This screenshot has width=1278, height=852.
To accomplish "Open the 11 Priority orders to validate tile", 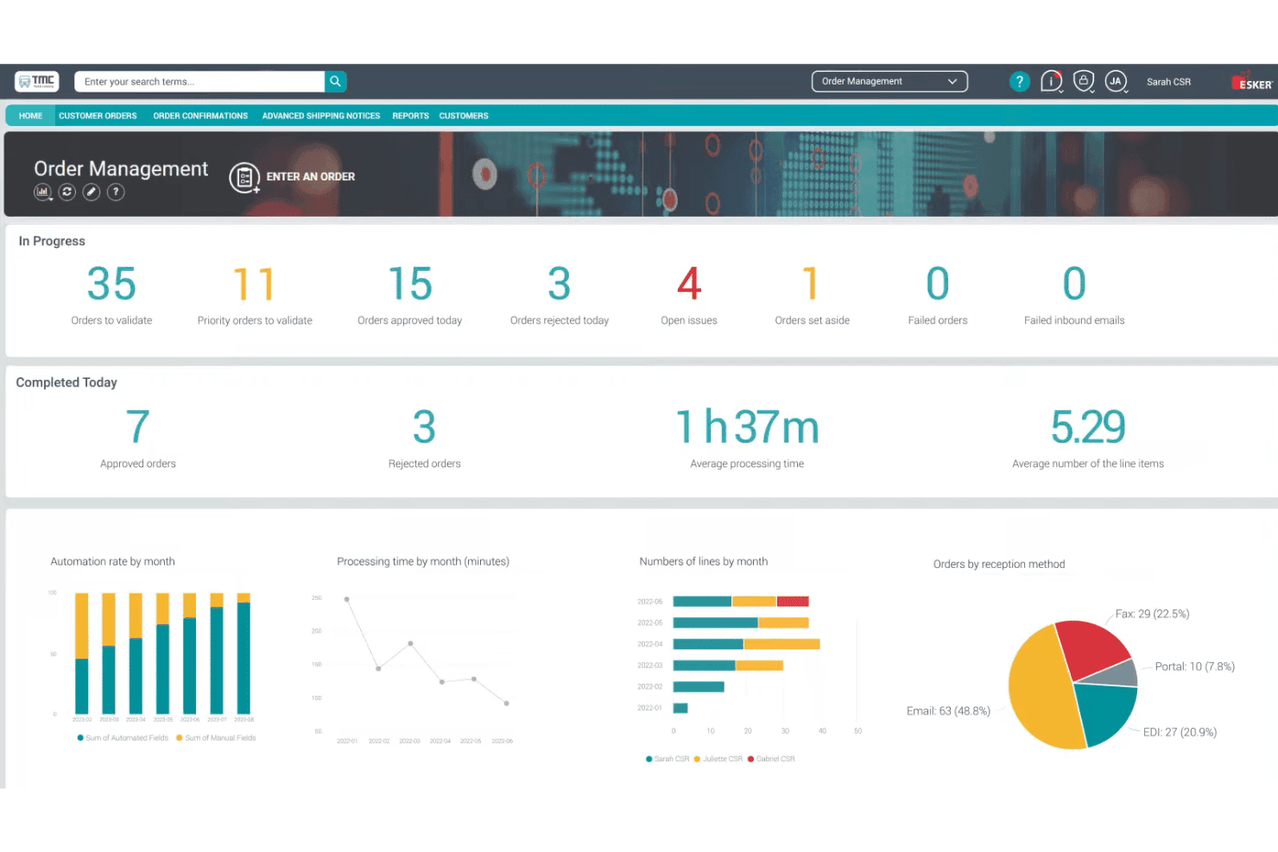I will point(255,295).
